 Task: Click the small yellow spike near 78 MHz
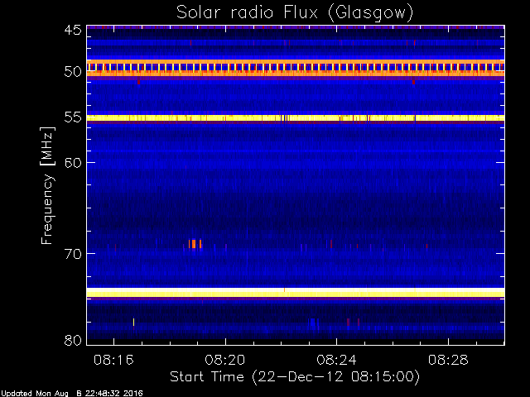coord(133,322)
